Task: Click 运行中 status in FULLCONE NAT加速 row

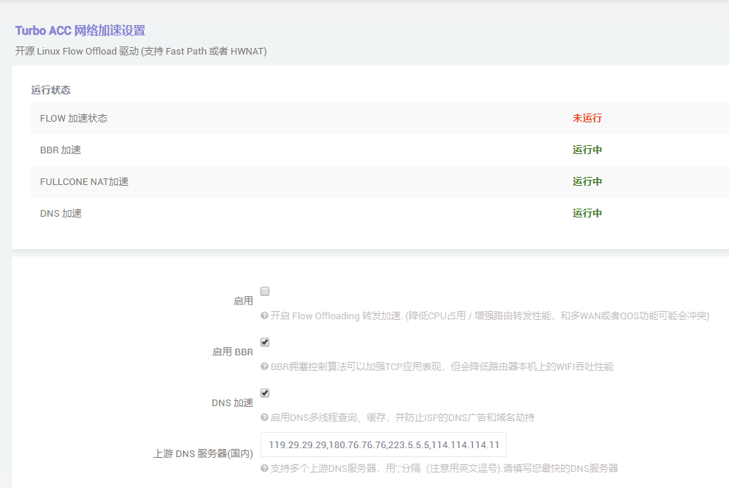Action: click(x=587, y=181)
